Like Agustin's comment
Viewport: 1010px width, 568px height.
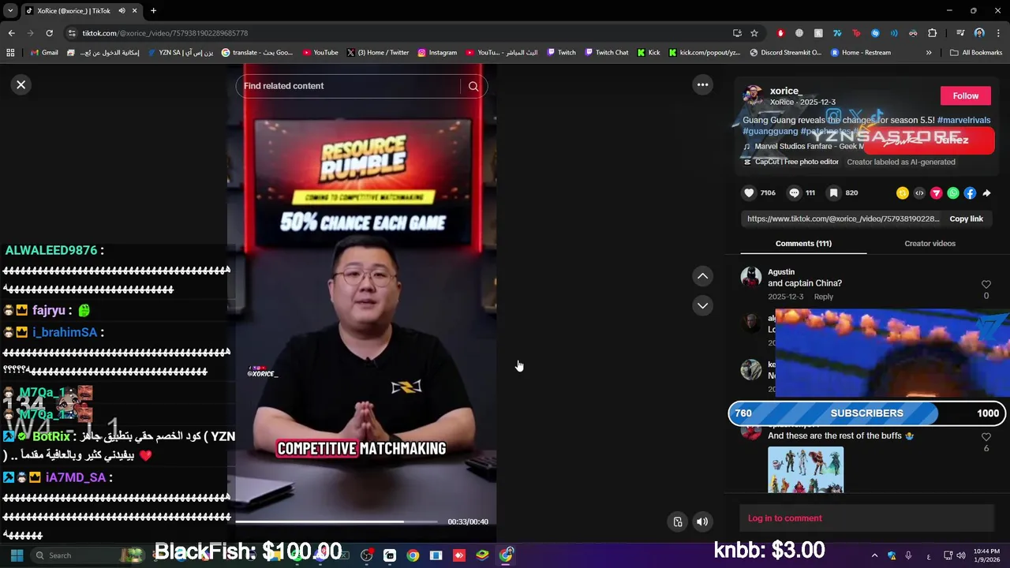(x=986, y=285)
